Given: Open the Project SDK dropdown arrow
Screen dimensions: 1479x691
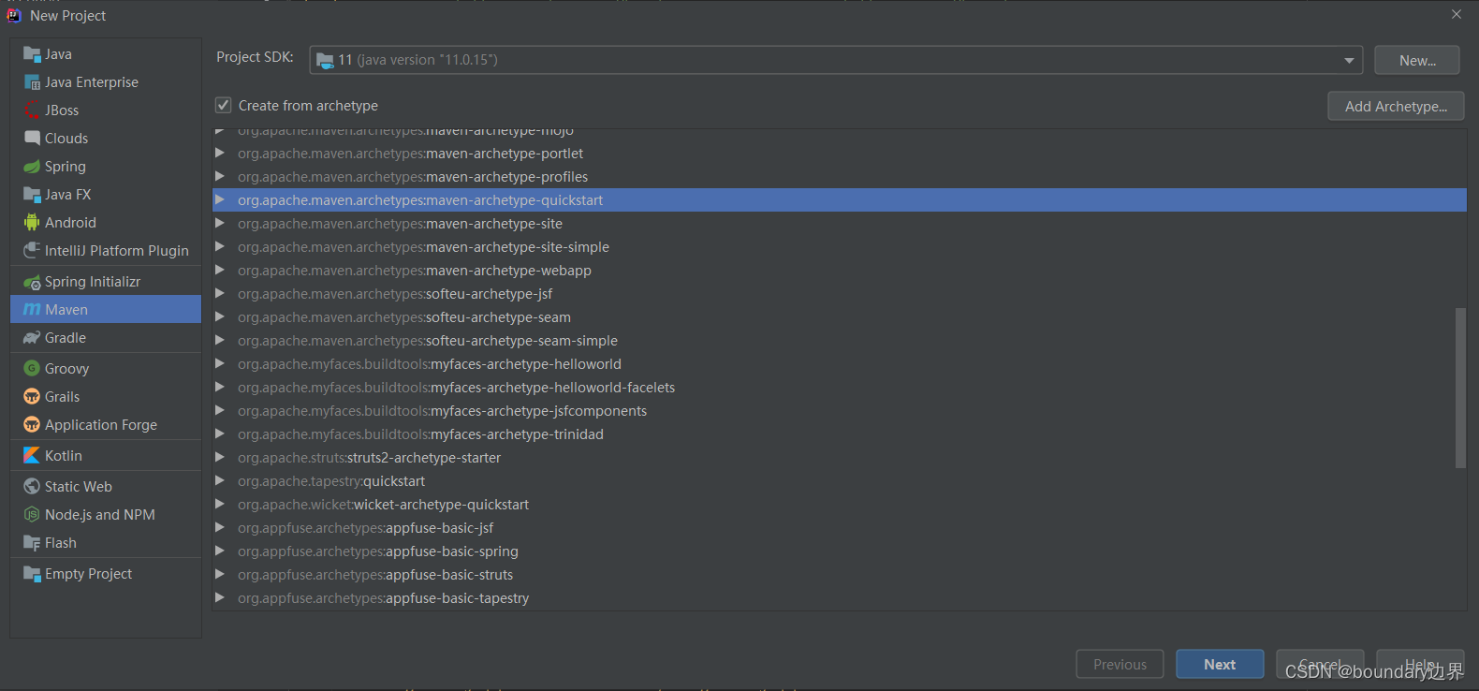Looking at the screenshot, I should [1349, 60].
